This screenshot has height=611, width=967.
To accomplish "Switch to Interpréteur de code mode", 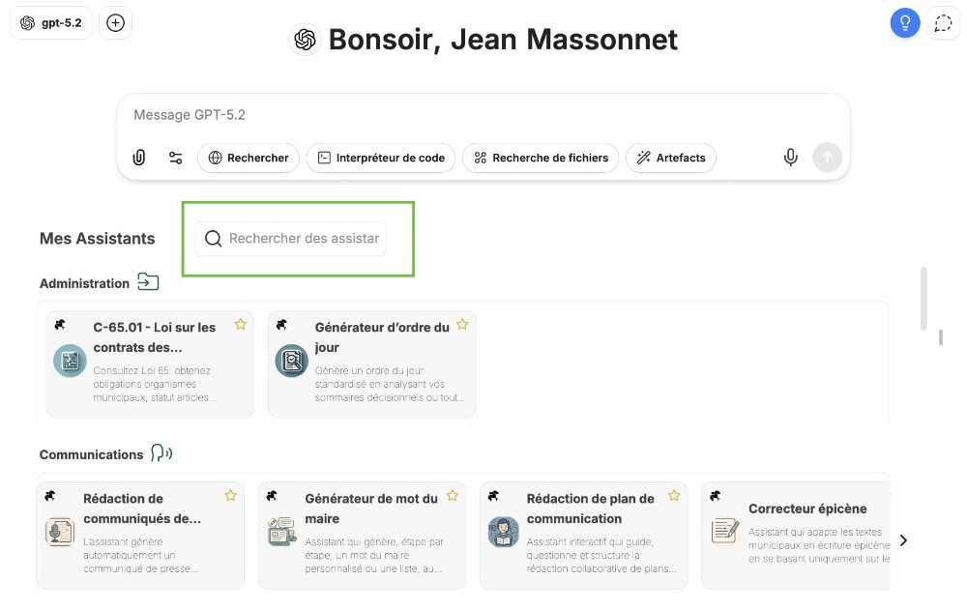I will click(381, 157).
